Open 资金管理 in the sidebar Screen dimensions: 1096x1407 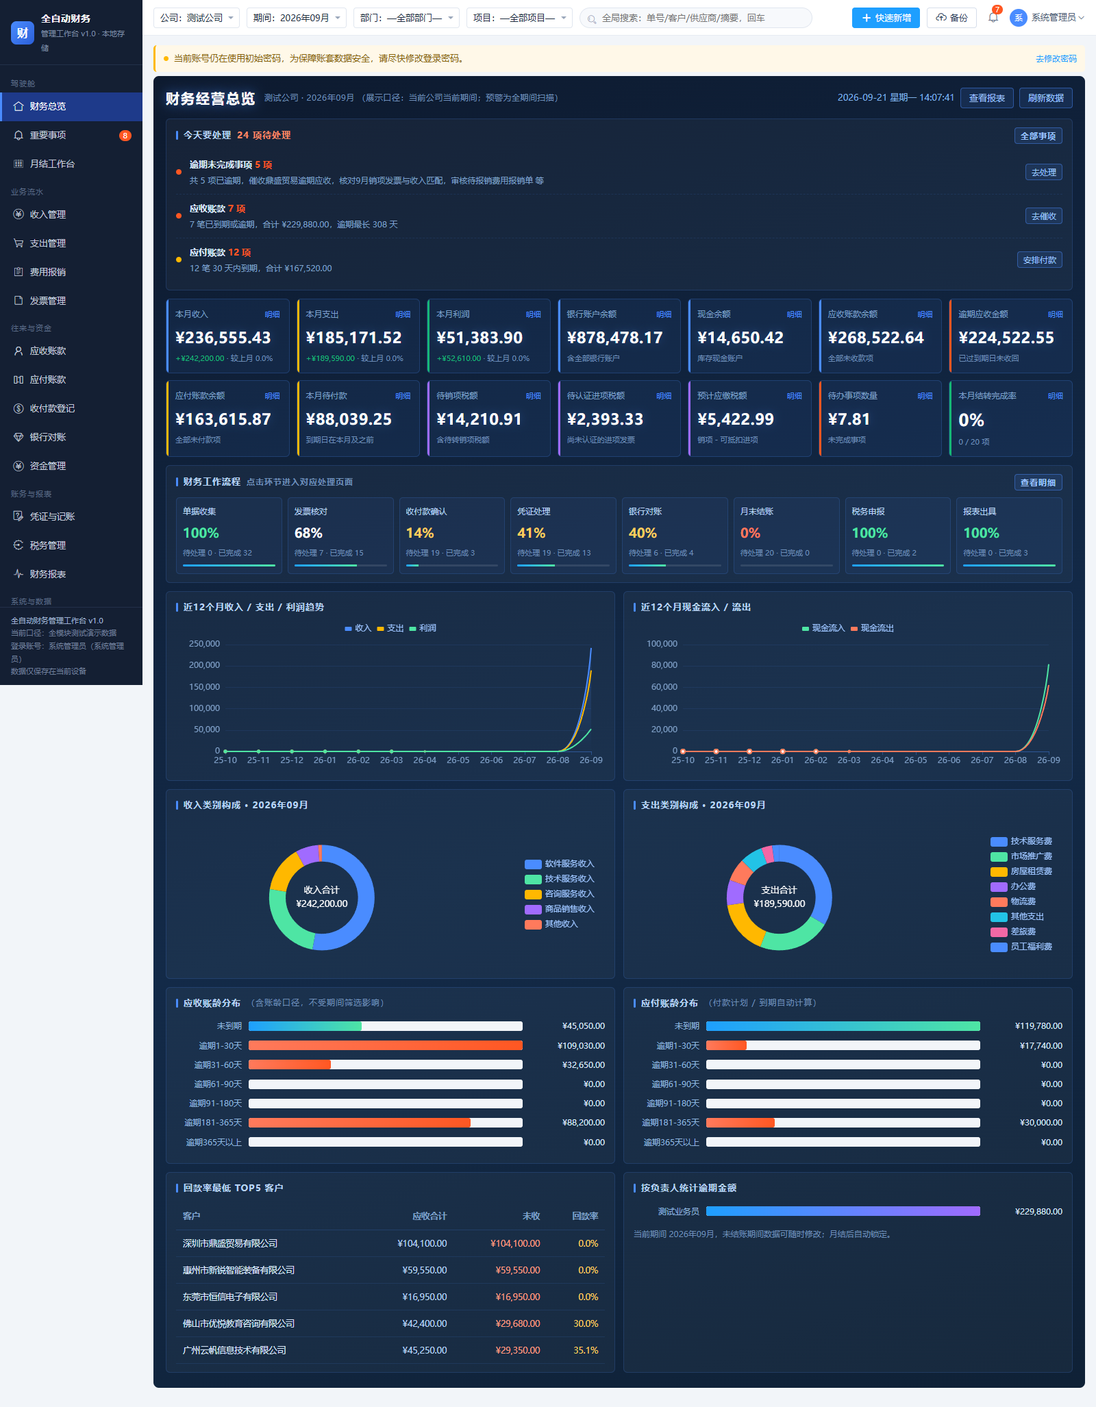click(71, 466)
